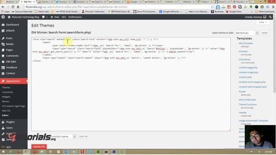Click the red Update File button

tap(39, 146)
